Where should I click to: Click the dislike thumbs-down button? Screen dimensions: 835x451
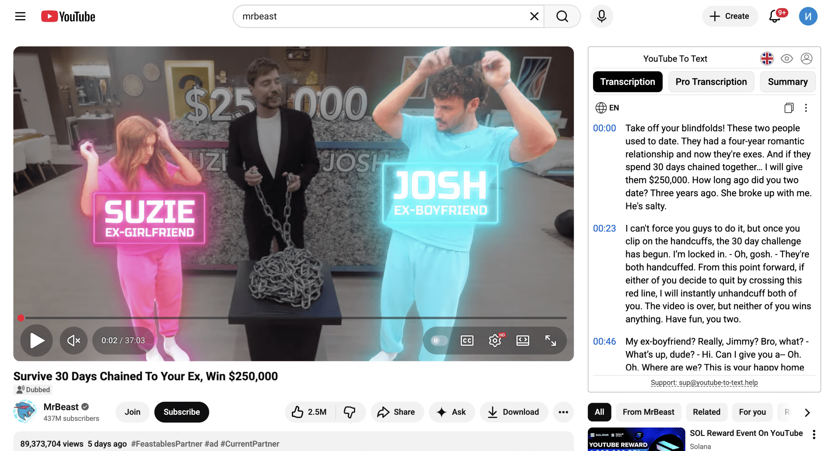(x=349, y=412)
